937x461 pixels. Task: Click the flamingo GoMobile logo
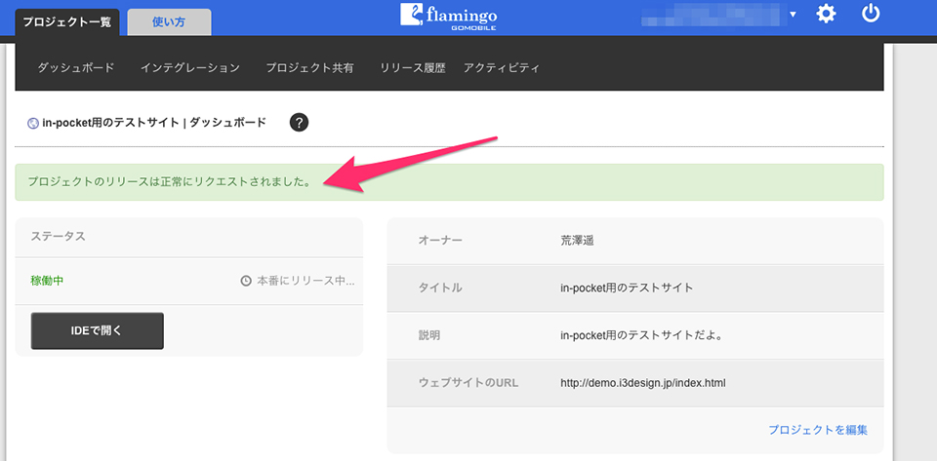(448, 17)
